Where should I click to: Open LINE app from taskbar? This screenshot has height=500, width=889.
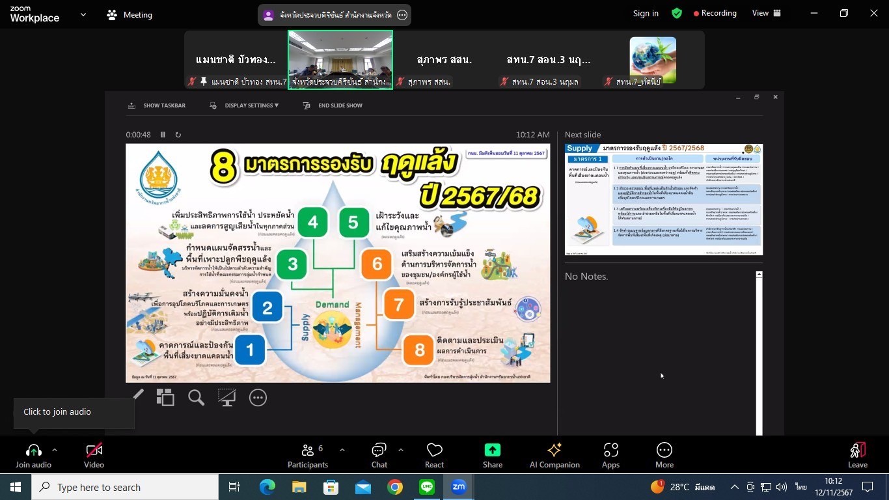point(427,487)
